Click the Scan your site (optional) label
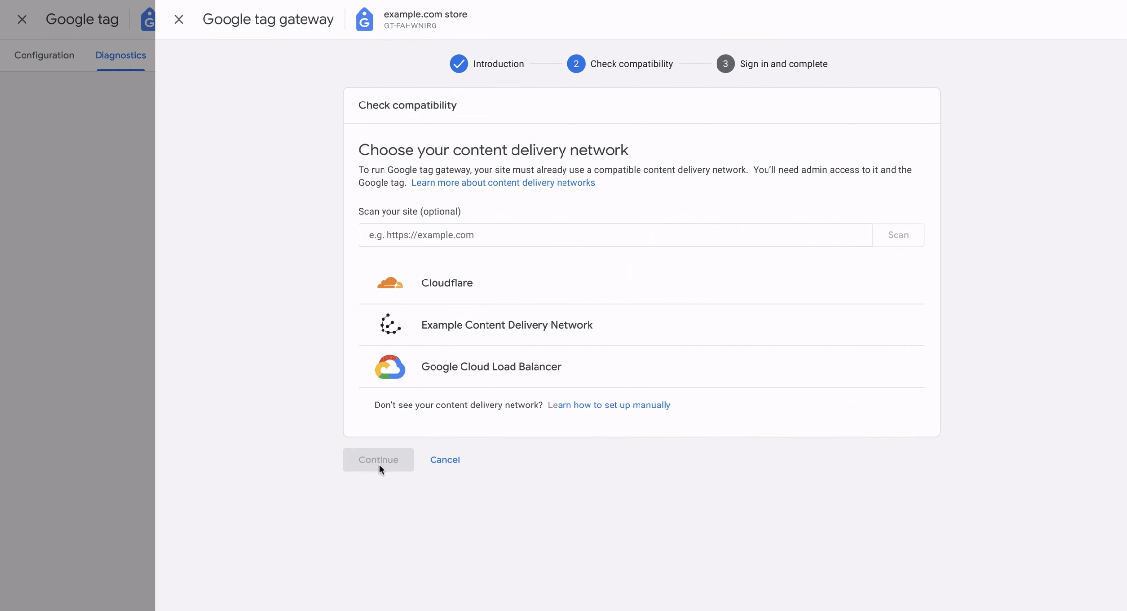 point(410,211)
